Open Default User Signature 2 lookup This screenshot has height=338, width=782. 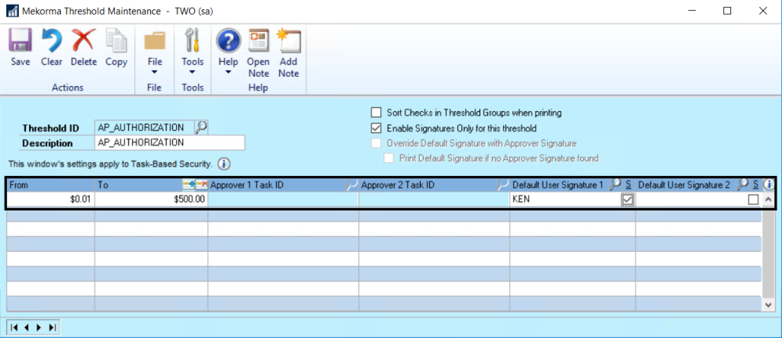coord(743,185)
